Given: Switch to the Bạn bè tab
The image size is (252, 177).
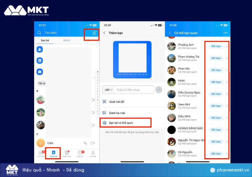Looking at the screenshot, I should click(45, 40).
